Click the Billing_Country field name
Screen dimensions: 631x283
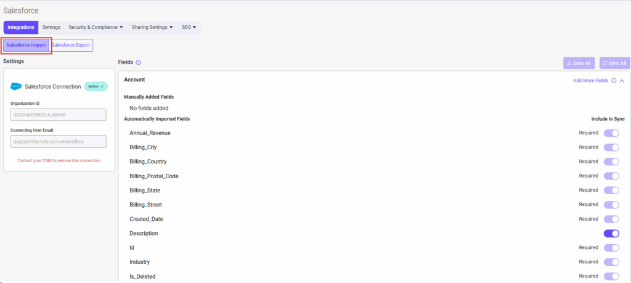click(148, 162)
